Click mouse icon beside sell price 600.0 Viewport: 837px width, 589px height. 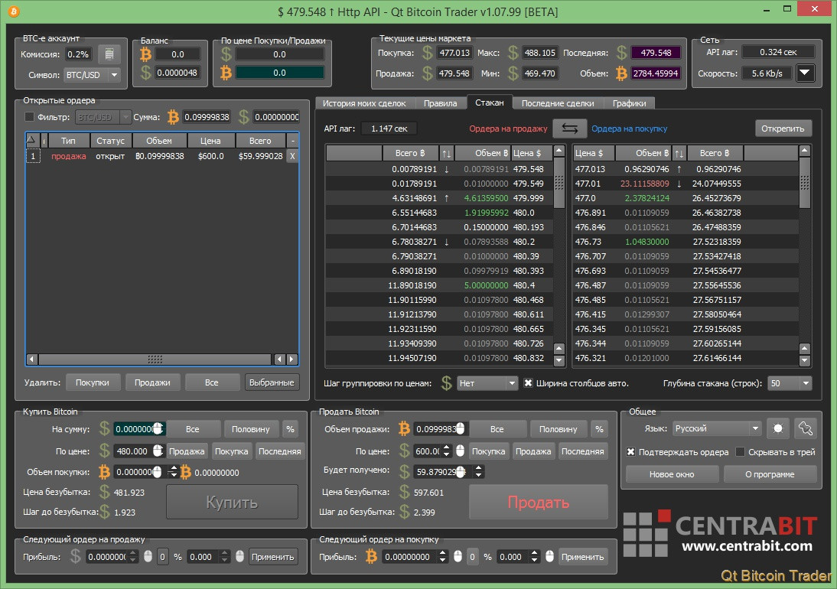pyautogui.click(x=460, y=451)
